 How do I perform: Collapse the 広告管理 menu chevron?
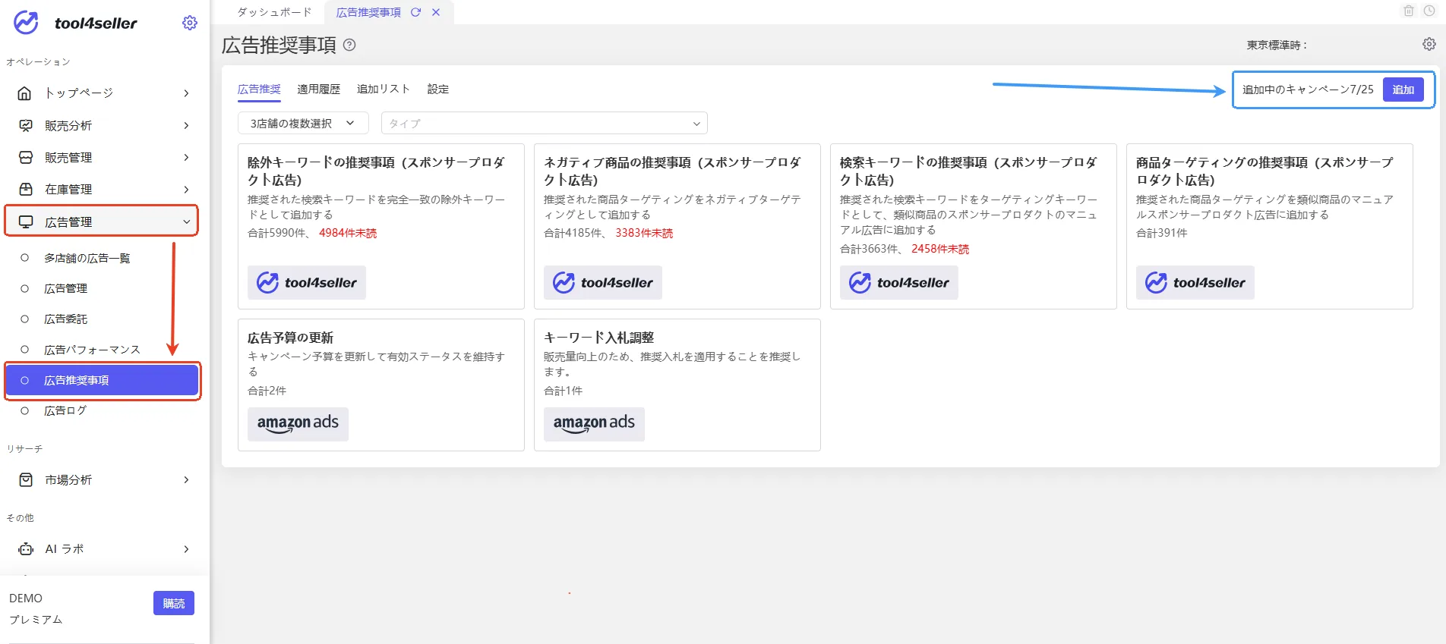tap(186, 221)
